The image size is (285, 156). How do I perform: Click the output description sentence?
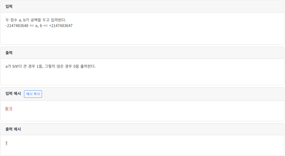click(50, 66)
